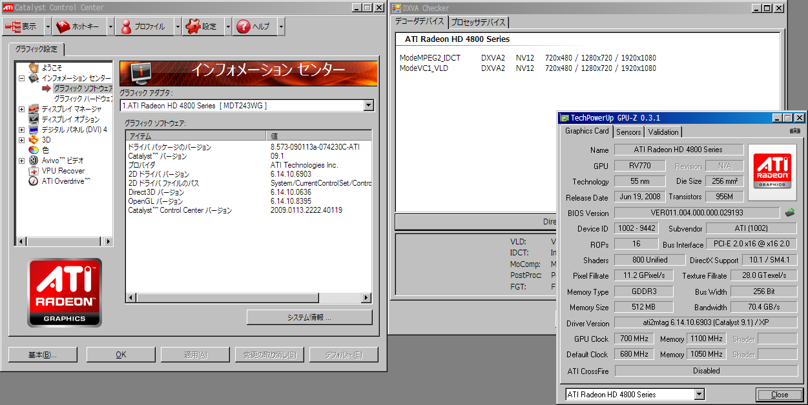Select the デコーダデバイス tab in DXVA Checker
The image size is (808, 405).
420,21
